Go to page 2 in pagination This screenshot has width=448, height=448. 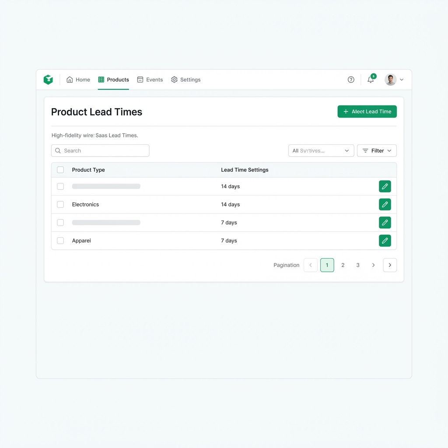(x=343, y=265)
